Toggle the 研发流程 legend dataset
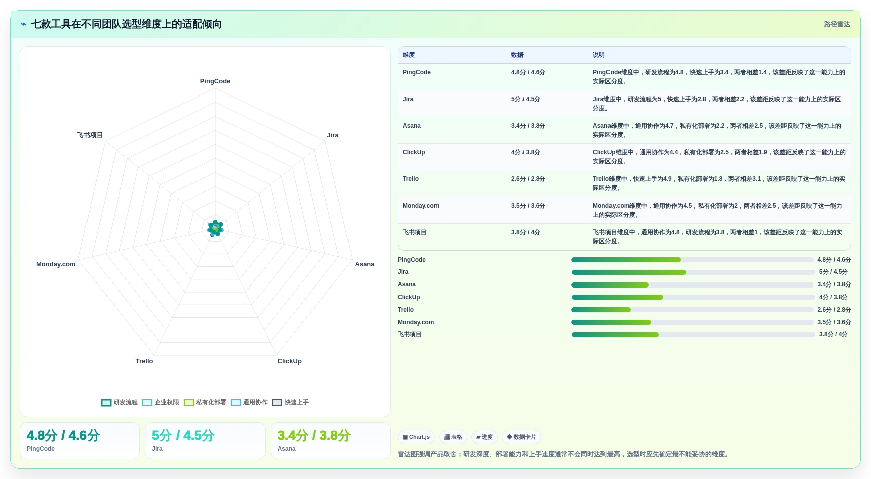Image resolution: width=871 pixels, height=479 pixels. pyautogui.click(x=119, y=402)
